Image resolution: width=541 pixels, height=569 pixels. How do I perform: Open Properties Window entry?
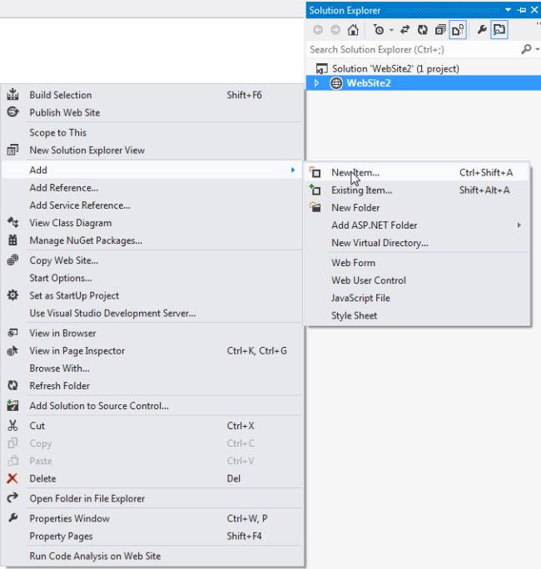(x=152, y=518)
